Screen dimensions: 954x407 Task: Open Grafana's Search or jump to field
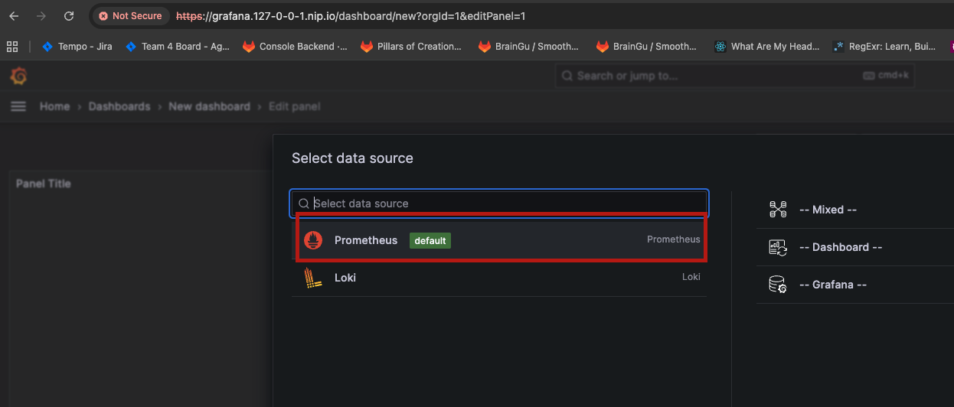(734, 76)
